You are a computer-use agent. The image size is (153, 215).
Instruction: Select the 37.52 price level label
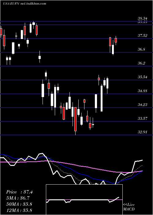coord(143,36)
